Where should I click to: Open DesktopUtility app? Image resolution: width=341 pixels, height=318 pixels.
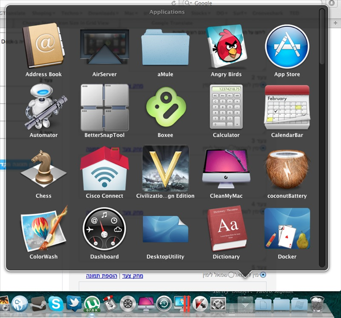[166, 229]
